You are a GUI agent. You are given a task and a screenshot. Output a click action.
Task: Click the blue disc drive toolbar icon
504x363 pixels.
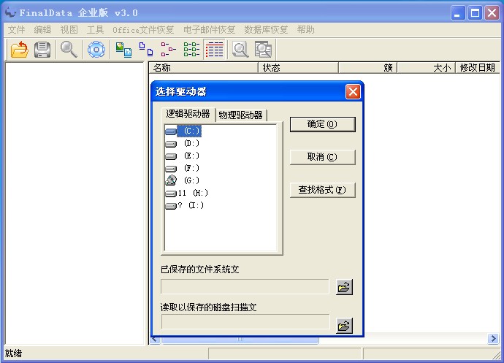[96, 50]
